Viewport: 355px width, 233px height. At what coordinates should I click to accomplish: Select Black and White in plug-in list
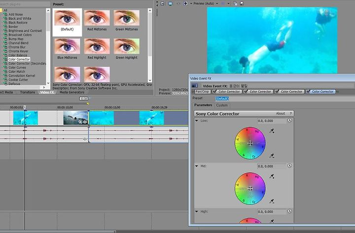[x=20, y=19]
